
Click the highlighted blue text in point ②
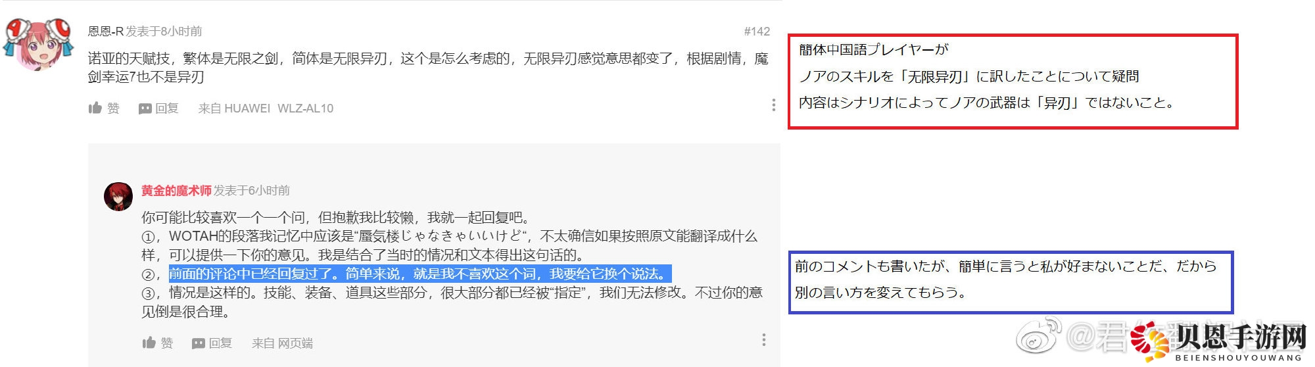point(419,274)
